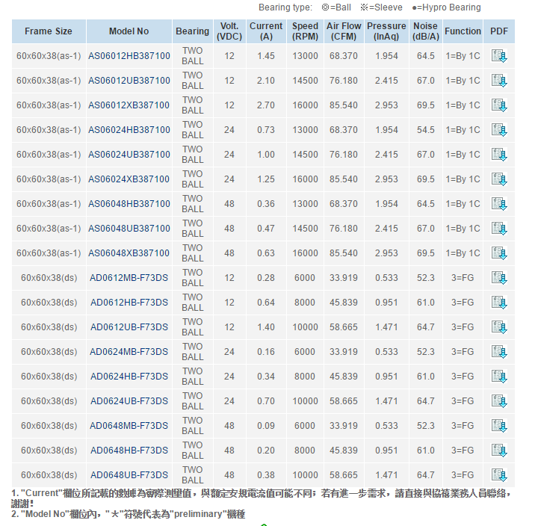The height and width of the screenshot is (526, 538).
Task: Open model AD0624UB-F73DS link
Action: pyautogui.click(x=129, y=401)
